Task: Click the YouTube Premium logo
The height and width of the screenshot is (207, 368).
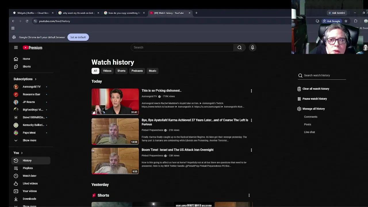Action: [x=32, y=48]
